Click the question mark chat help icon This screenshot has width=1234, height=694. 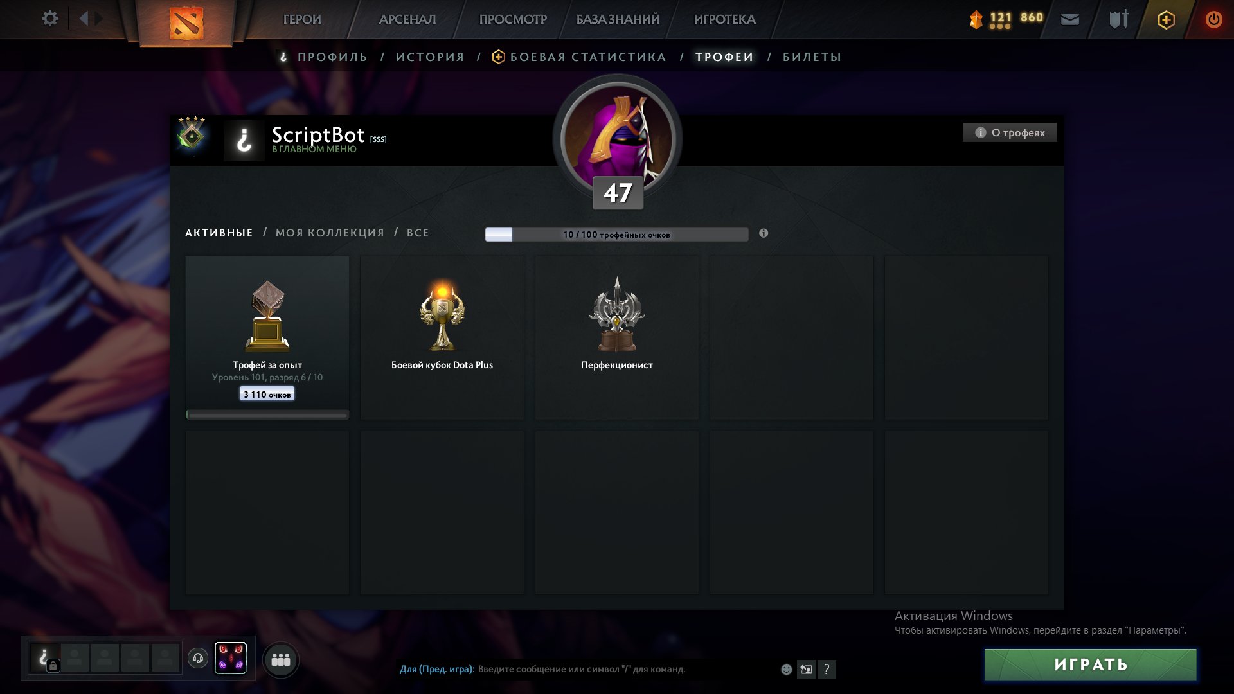click(827, 670)
